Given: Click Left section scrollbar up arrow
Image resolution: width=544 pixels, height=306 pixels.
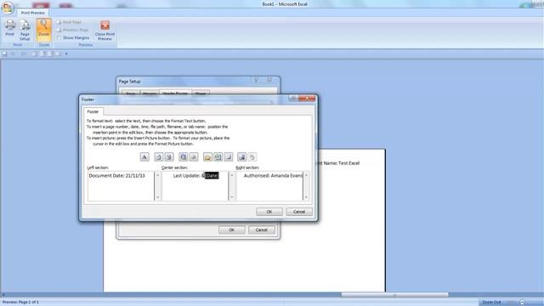Looking at the screenshot, I should pyautogui.click(x=157, y=175).
